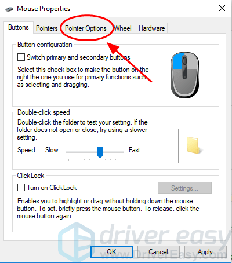Select the Buttons tab

[x=19, y=27]
